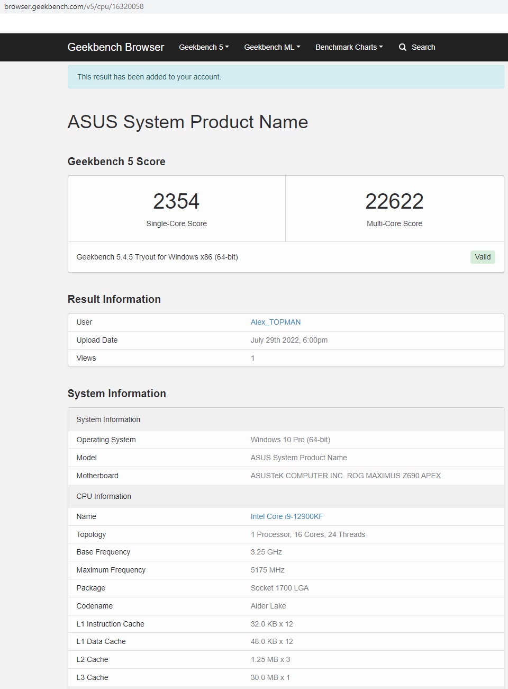Click the Socket 1700 LGA package value
The height and width of the screenshot is (689, 508).
(279, 588)
